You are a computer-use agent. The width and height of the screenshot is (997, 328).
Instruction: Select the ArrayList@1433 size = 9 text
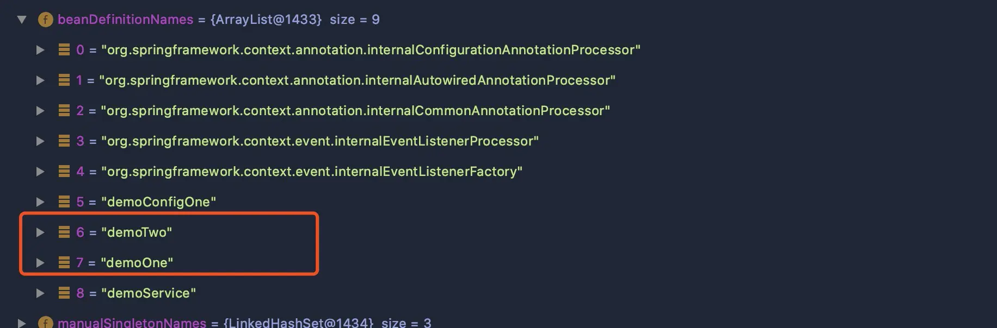[295, 20]
